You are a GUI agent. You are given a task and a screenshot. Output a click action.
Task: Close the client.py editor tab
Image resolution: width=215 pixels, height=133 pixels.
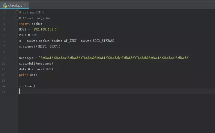pos(25,5)
